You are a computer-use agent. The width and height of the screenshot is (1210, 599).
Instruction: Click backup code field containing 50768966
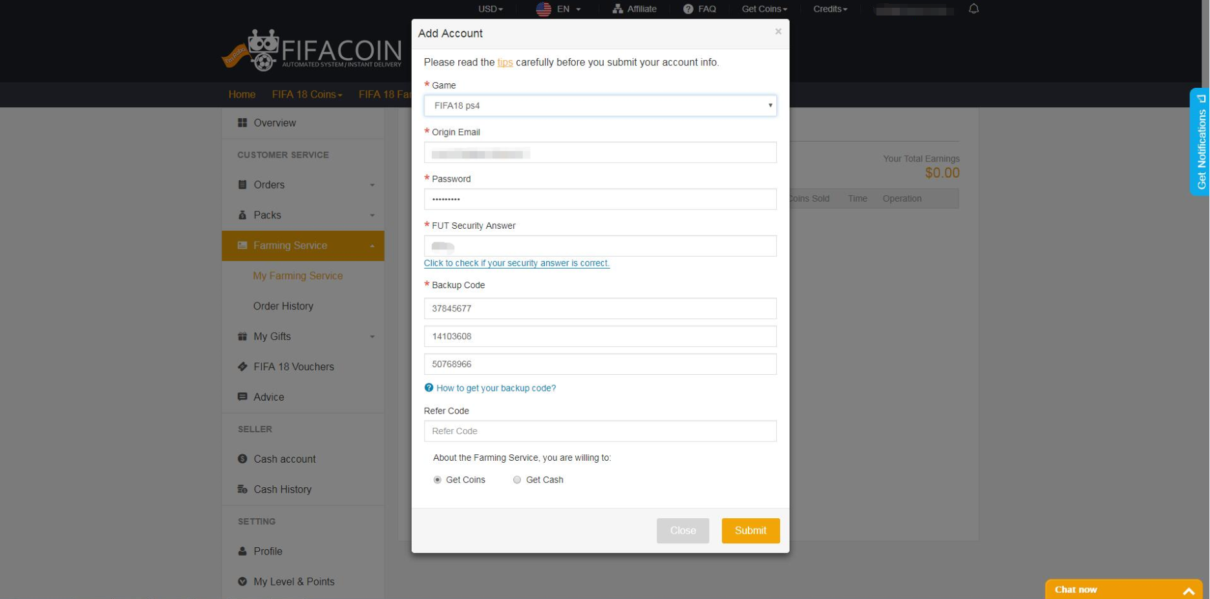pos(600,364)
